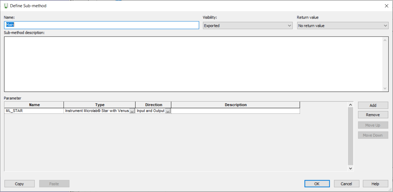Click the Name column header
The image size is (393, 192).
[34, 105]
